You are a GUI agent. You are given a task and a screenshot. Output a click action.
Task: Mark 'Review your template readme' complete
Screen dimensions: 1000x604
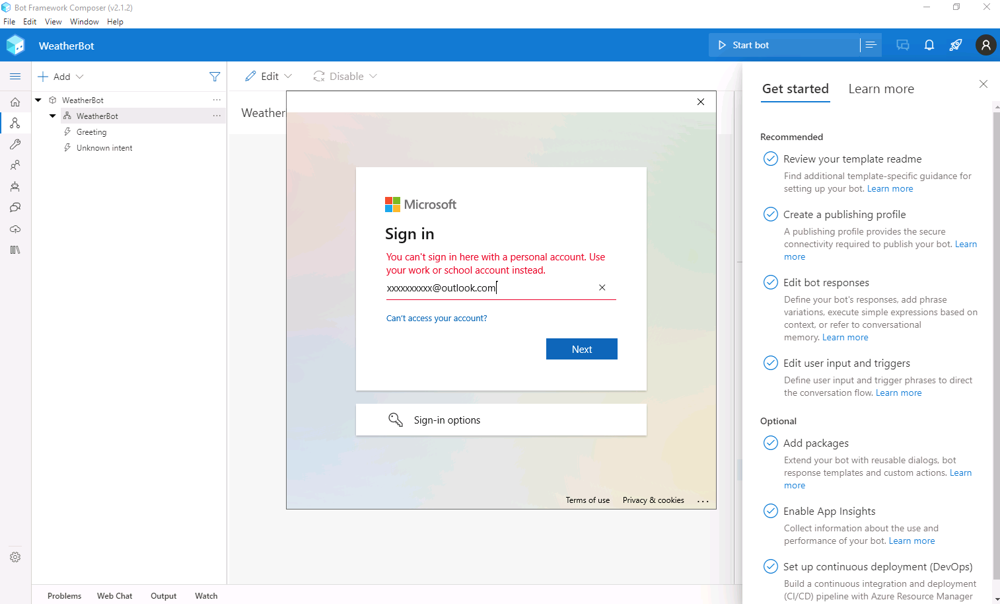coord(770,159)
